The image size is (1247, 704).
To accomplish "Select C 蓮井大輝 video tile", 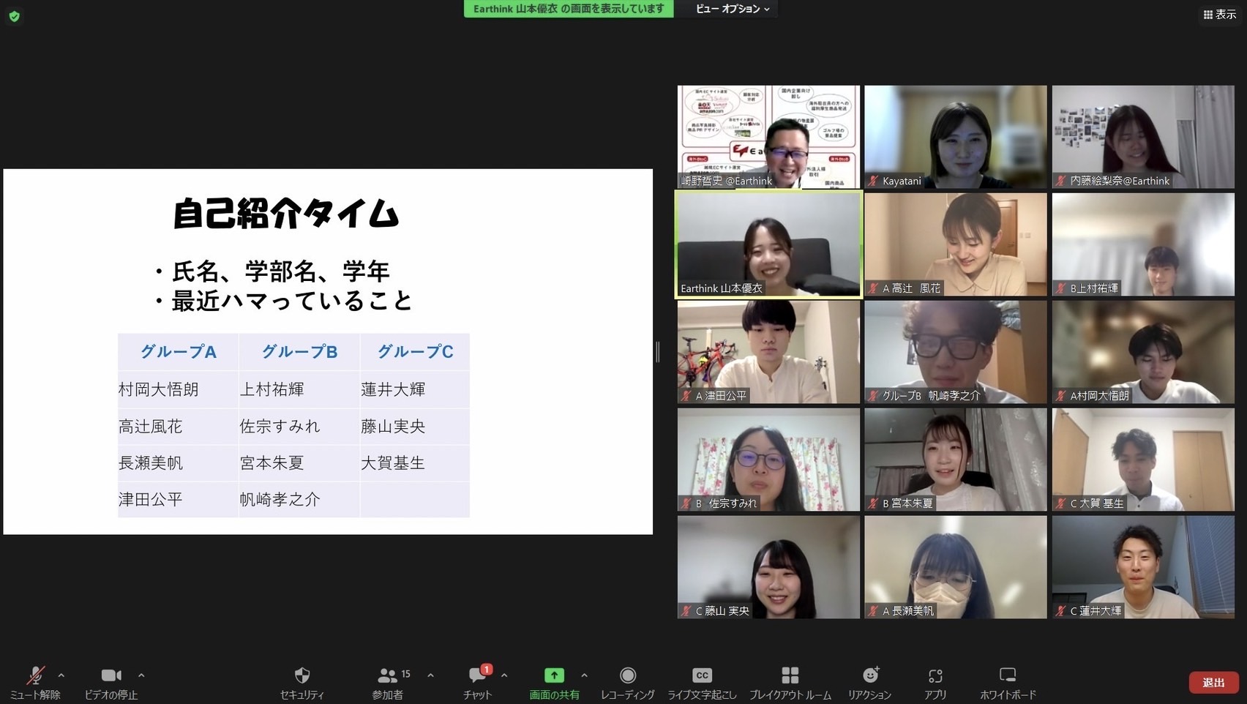I will click(1143, 567).
